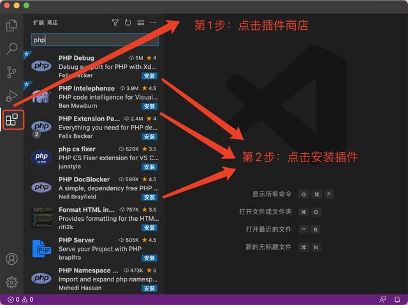Image resolution: width=408 pixels, height=305 pixels.
Task: Click the pack count badge 2
Action: [x=36, y=135]
